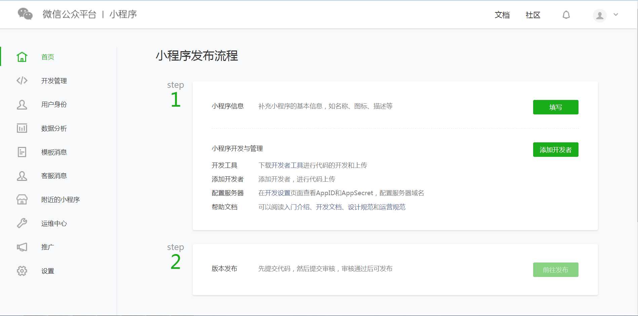Viewport: 638px width, 316px height.
Task: Click the gear icon for 设置
Action: pos(22,271)
